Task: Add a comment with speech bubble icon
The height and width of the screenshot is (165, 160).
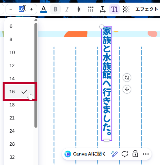Action: click(x=125, y=154)
